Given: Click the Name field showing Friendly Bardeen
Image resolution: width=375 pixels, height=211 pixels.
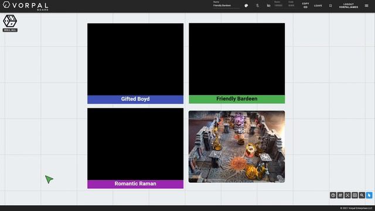Looking at the screenshot, I should pyautogui.click(x=226, y=5).
